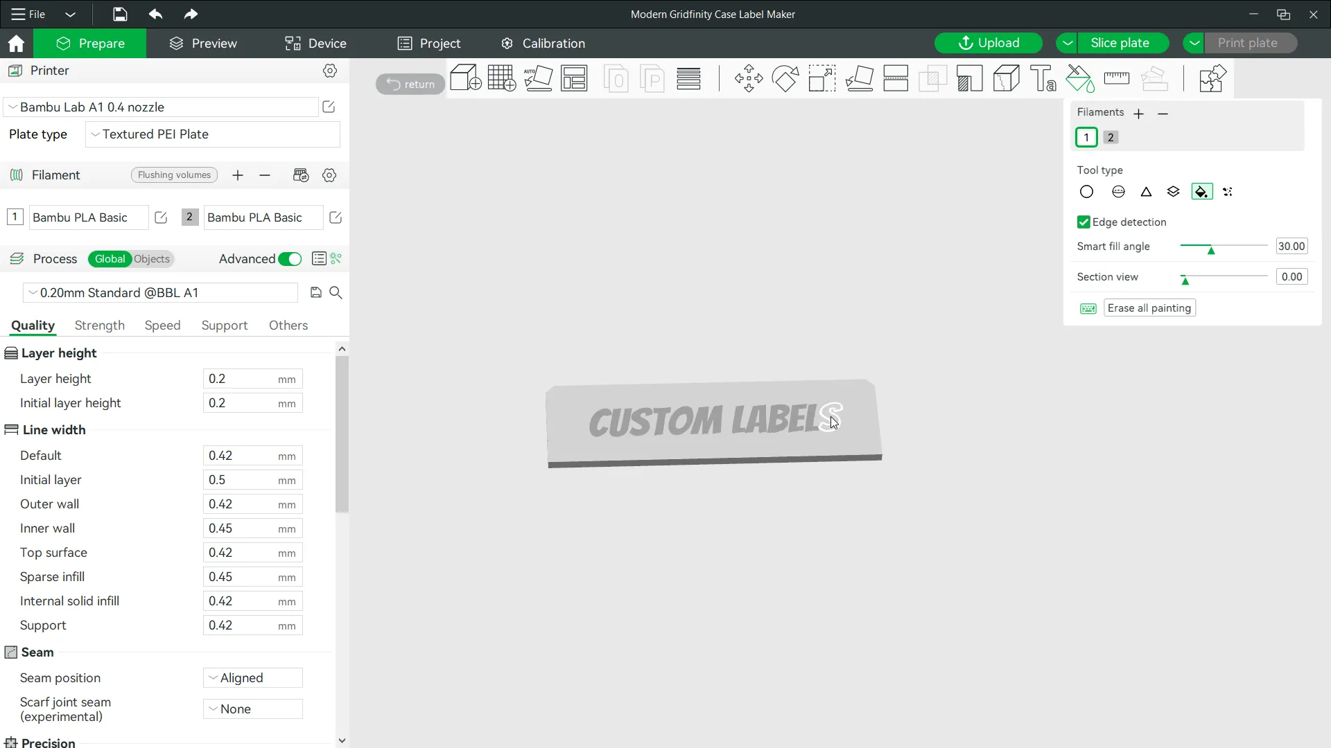Image resolution: width=1331 pixels, height=748 pixels.
Task: Choose the Circle brush tool type
Action: coord(1086,192)
